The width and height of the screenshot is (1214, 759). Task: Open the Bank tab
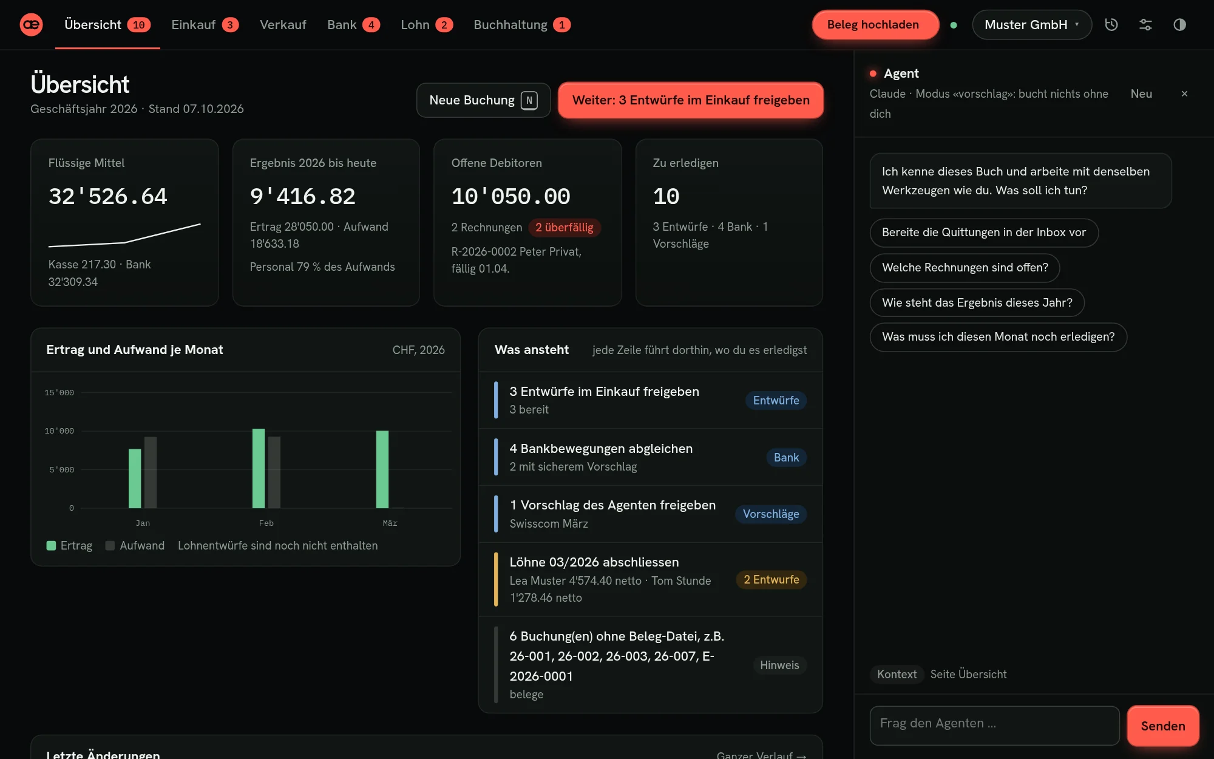353,25
